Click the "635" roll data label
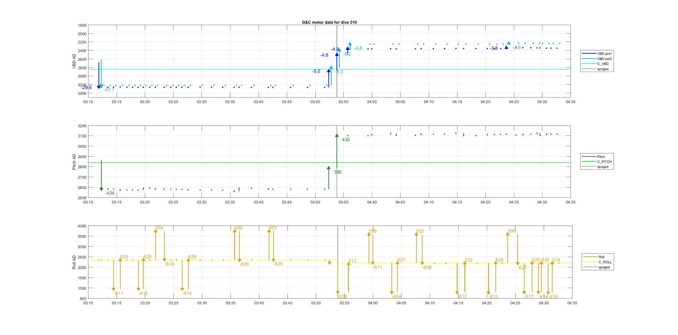Image resolution: width=678 pixels, height=335 pixels. click(x=545, y=260)
